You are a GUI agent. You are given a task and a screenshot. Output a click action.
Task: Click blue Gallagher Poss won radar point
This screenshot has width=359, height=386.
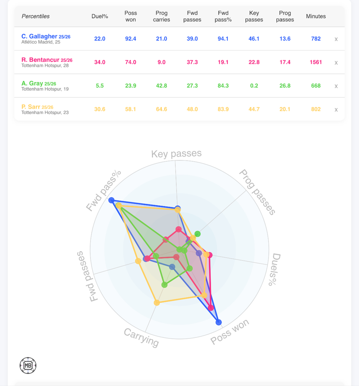(x=219, y=322)
